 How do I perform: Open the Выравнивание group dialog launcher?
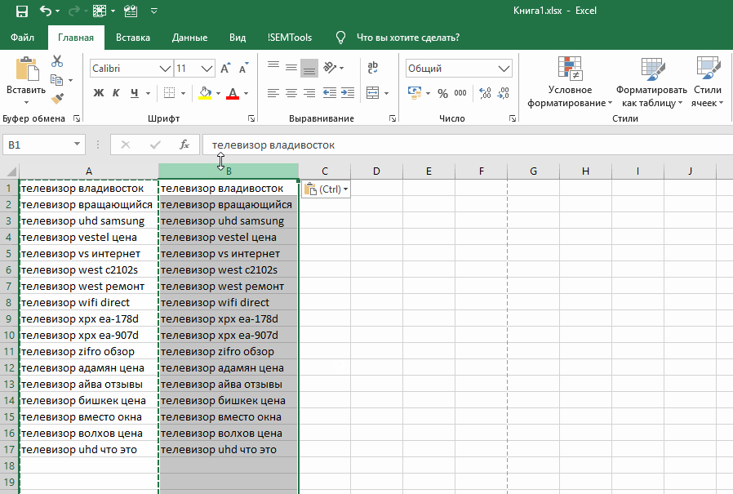[x=392, y=119]
